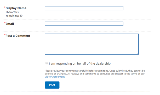Click the comment box resize handle
The width and height of the screenshot is (160, 95).
click(x=138, y=54)
